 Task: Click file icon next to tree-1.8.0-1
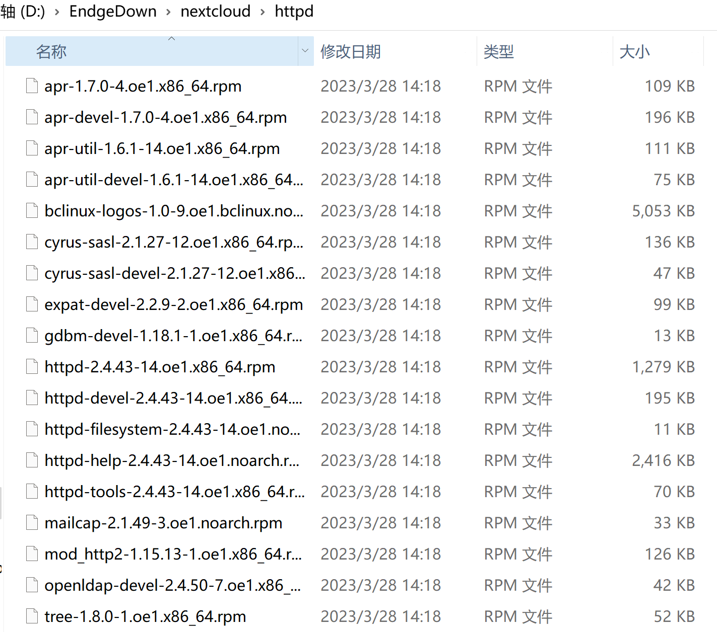(32, 616)
